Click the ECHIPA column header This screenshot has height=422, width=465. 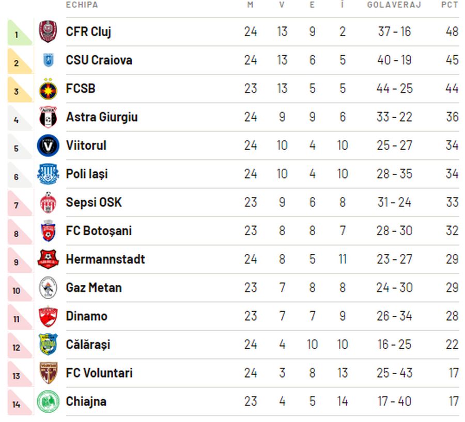pyautogui.click(x=82, y=5)
